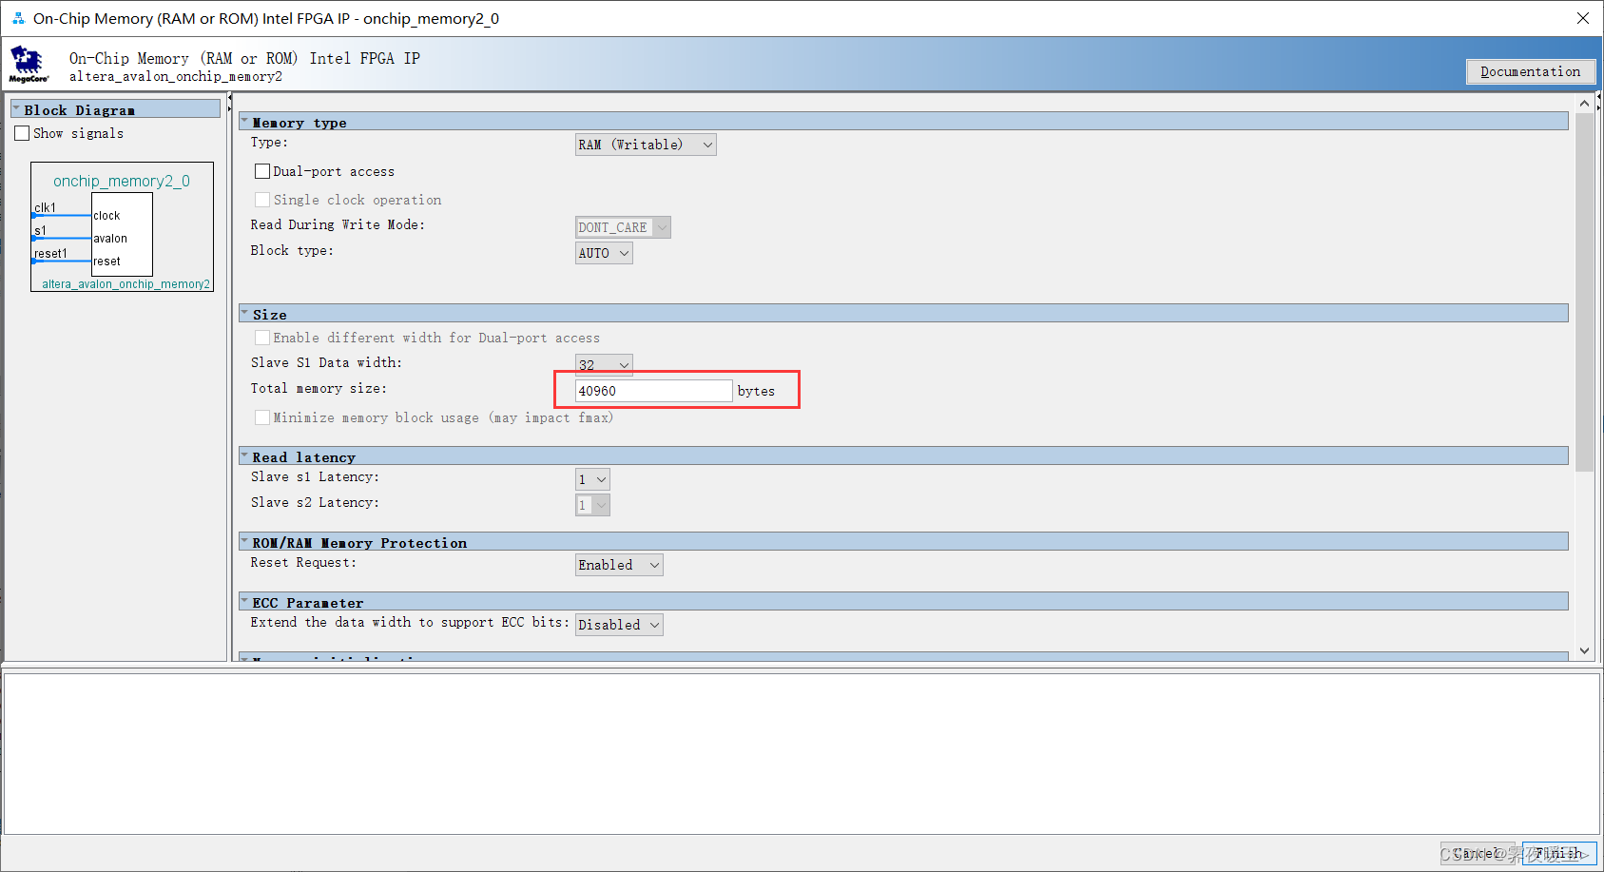Click Minimize memory block usage checkbox
Viewport: 1604px width, 872px height.
click(262, 417)
